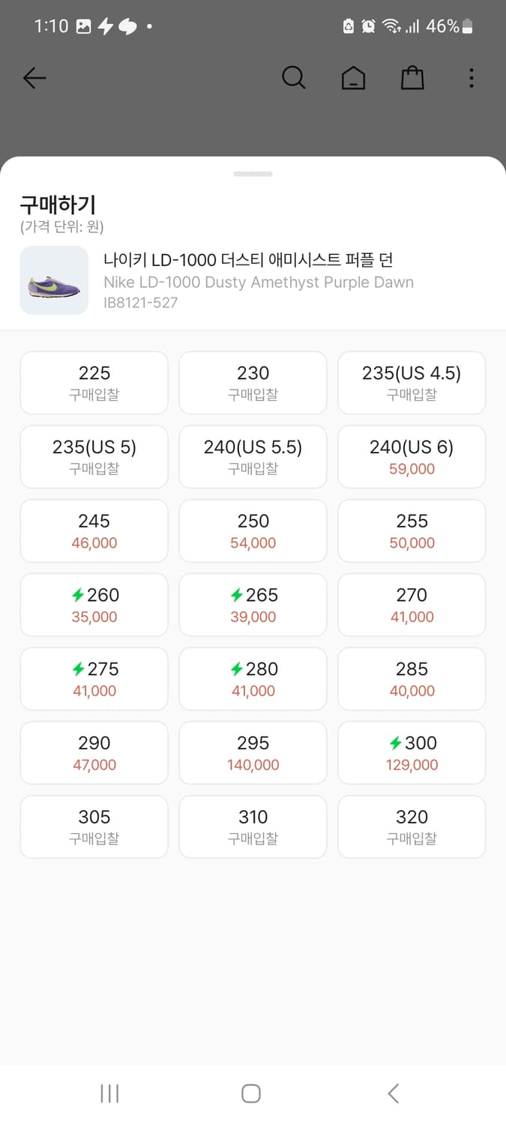Image resolution: width=506 pixels, height=1124 pixels.
Task: Tap the back arrow icon
Action: pyautogui.click(x=34, y=78)
